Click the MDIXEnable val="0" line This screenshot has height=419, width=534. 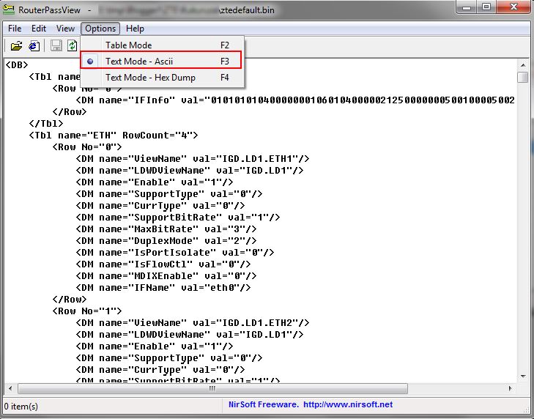point(166,276)
